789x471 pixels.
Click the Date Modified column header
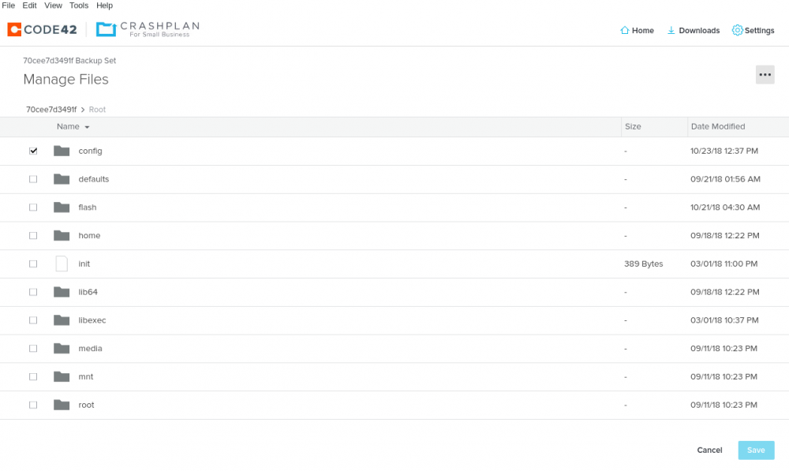717,127
